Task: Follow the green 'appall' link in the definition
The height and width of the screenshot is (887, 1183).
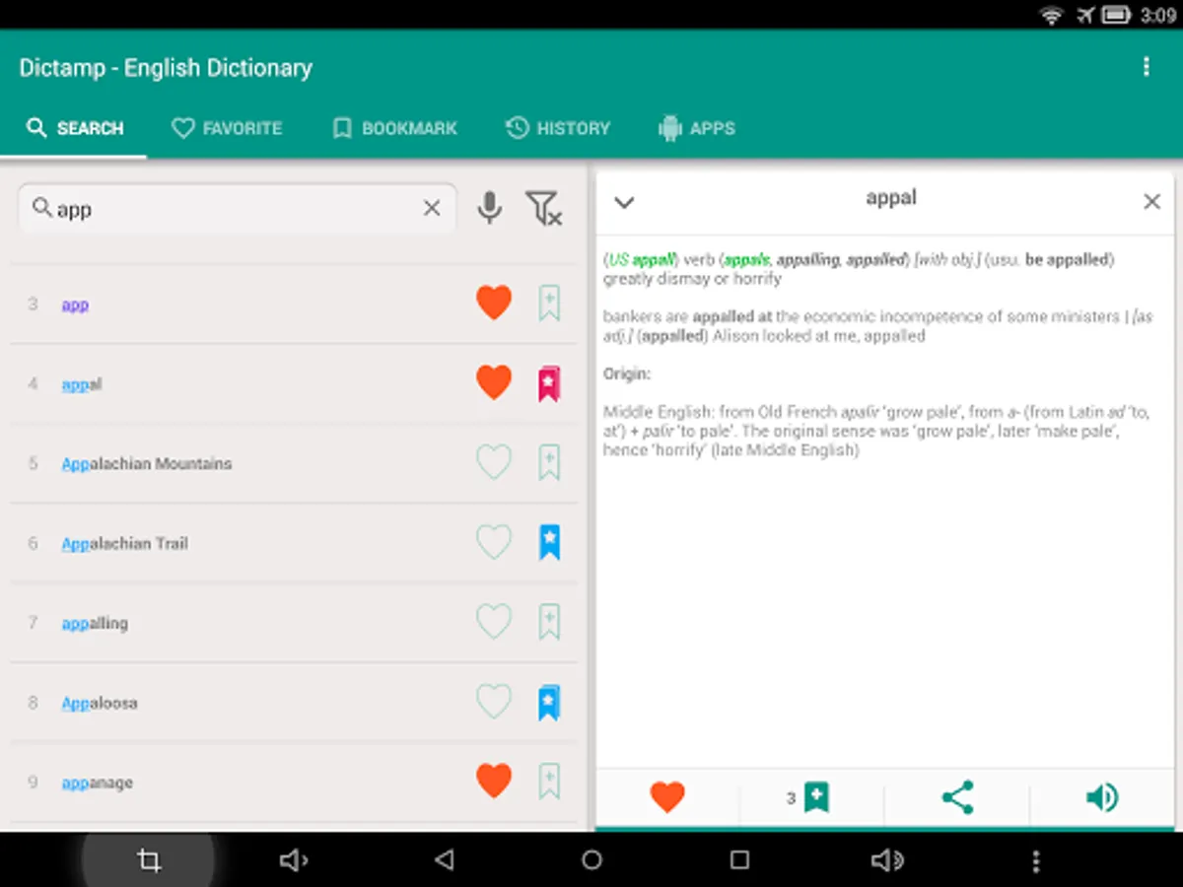Action: (x=653, y=260)
